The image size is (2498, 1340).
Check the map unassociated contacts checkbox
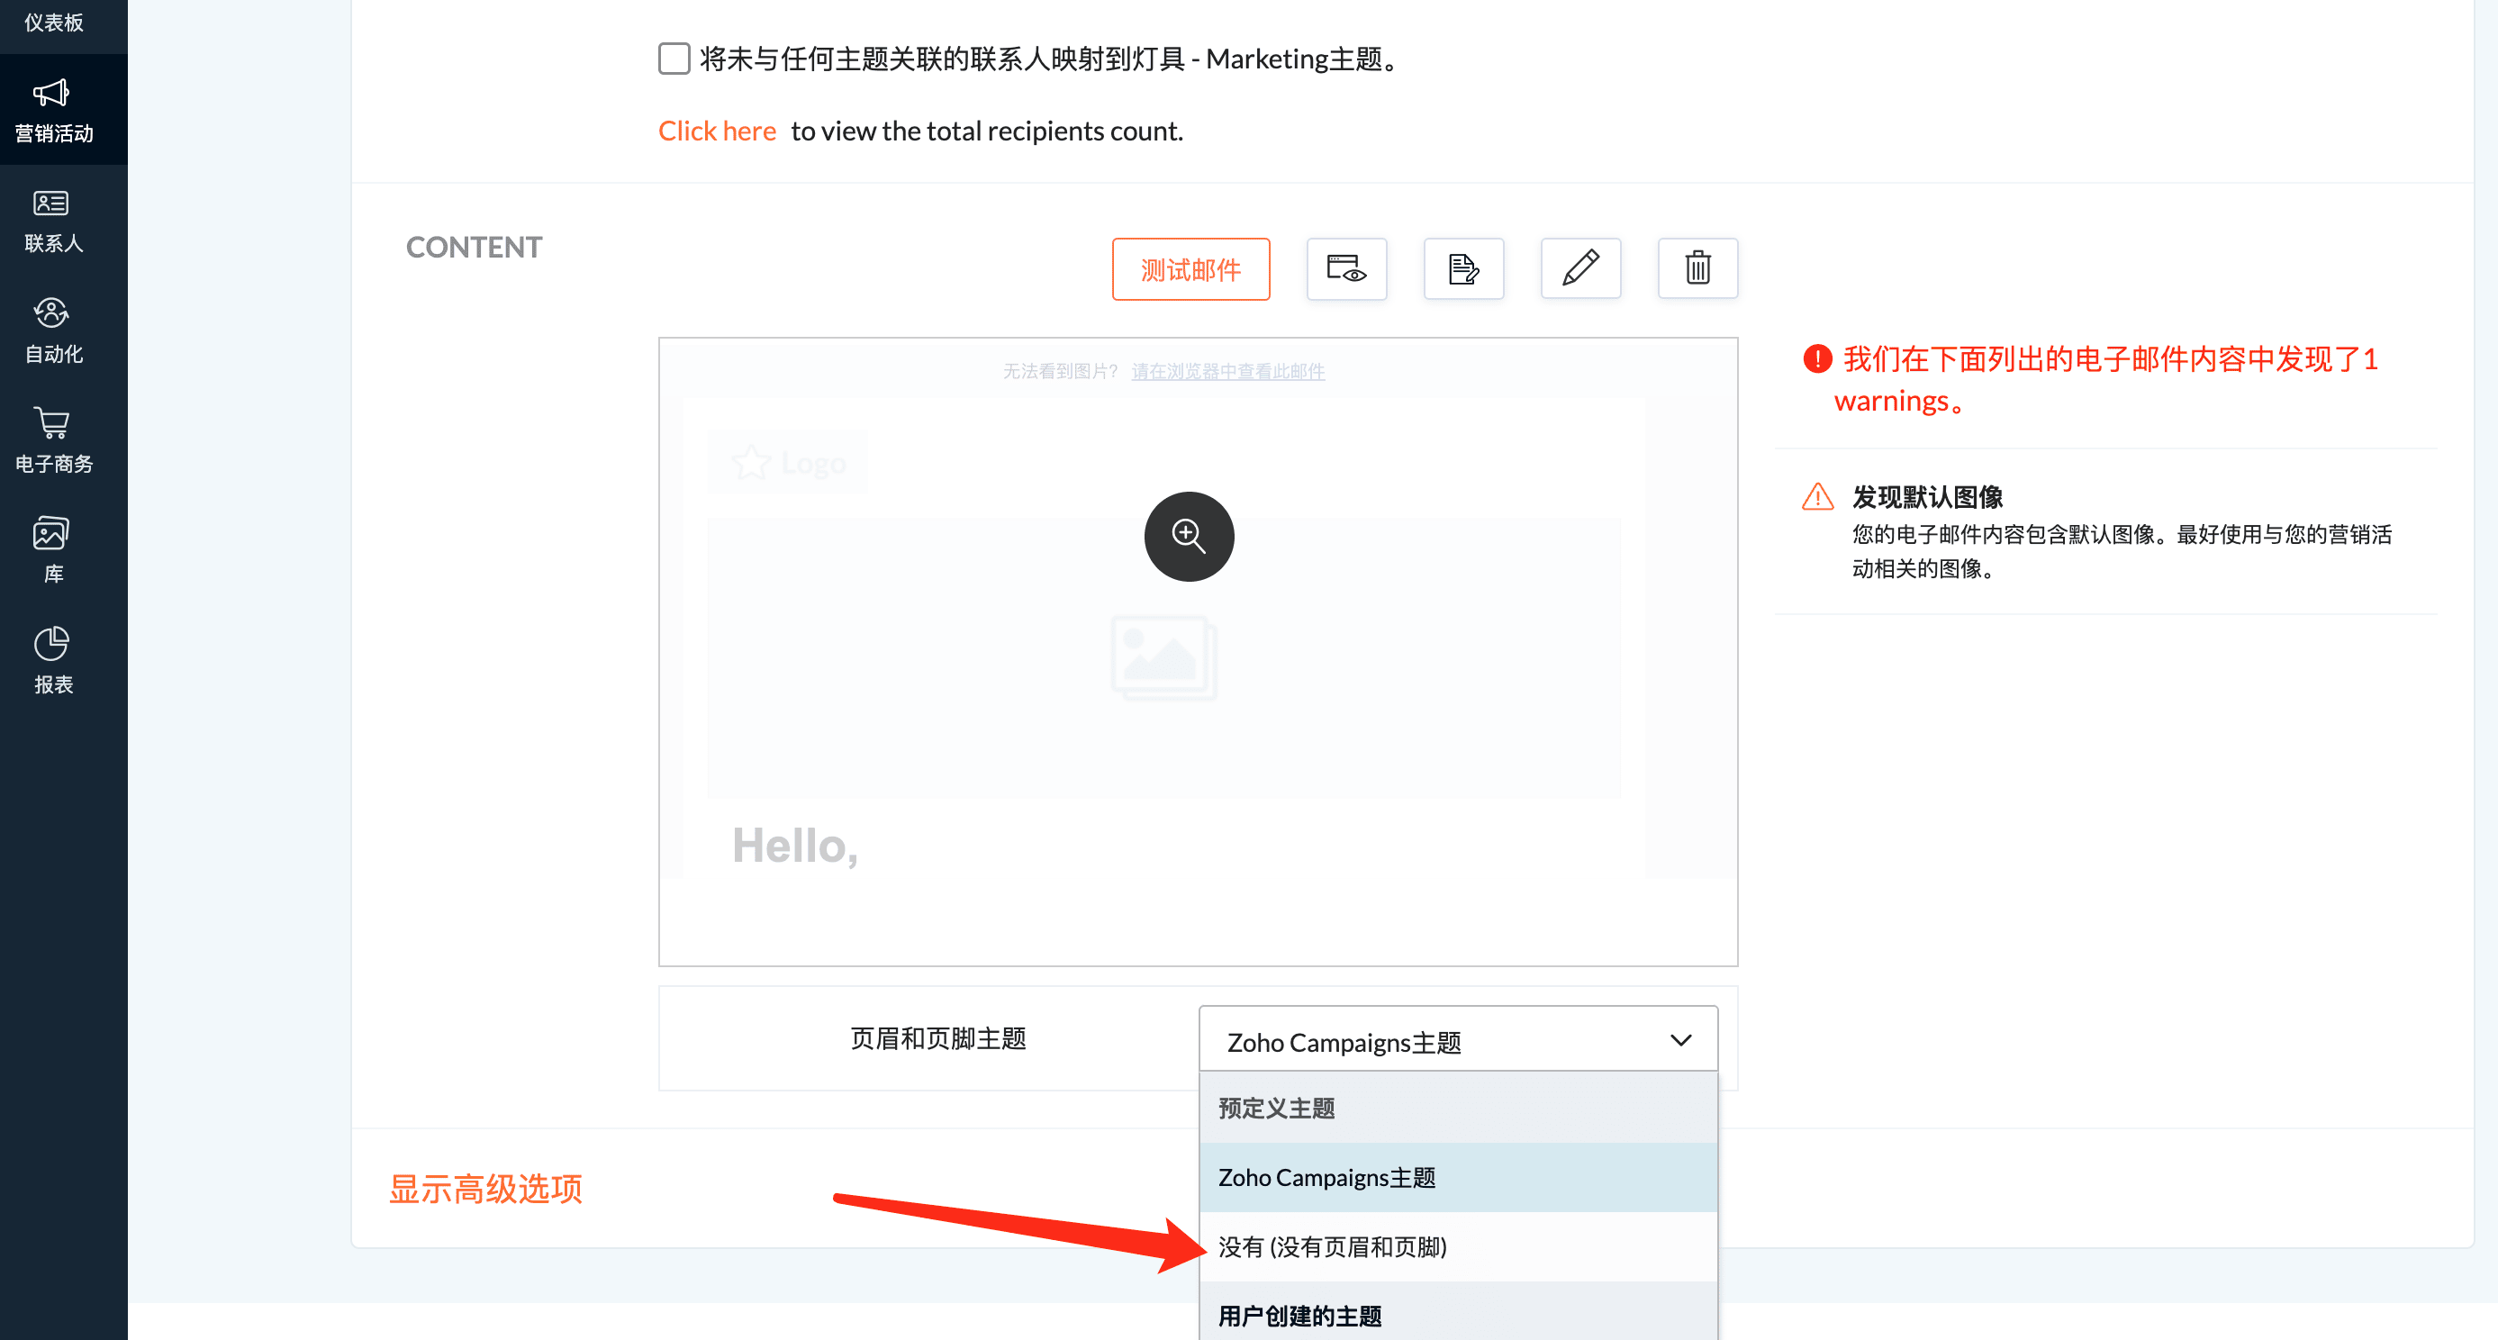674,59
